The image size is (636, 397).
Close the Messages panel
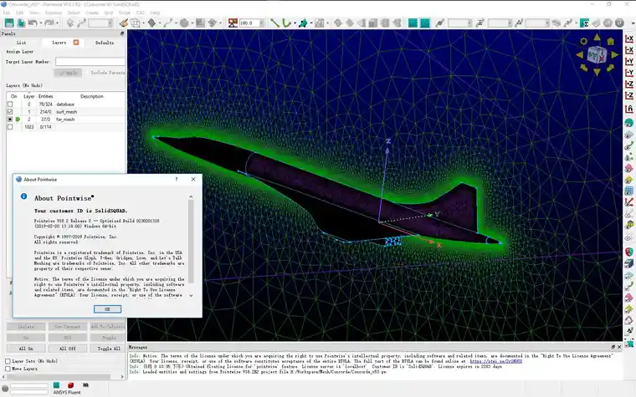click(x=619, y=347)
